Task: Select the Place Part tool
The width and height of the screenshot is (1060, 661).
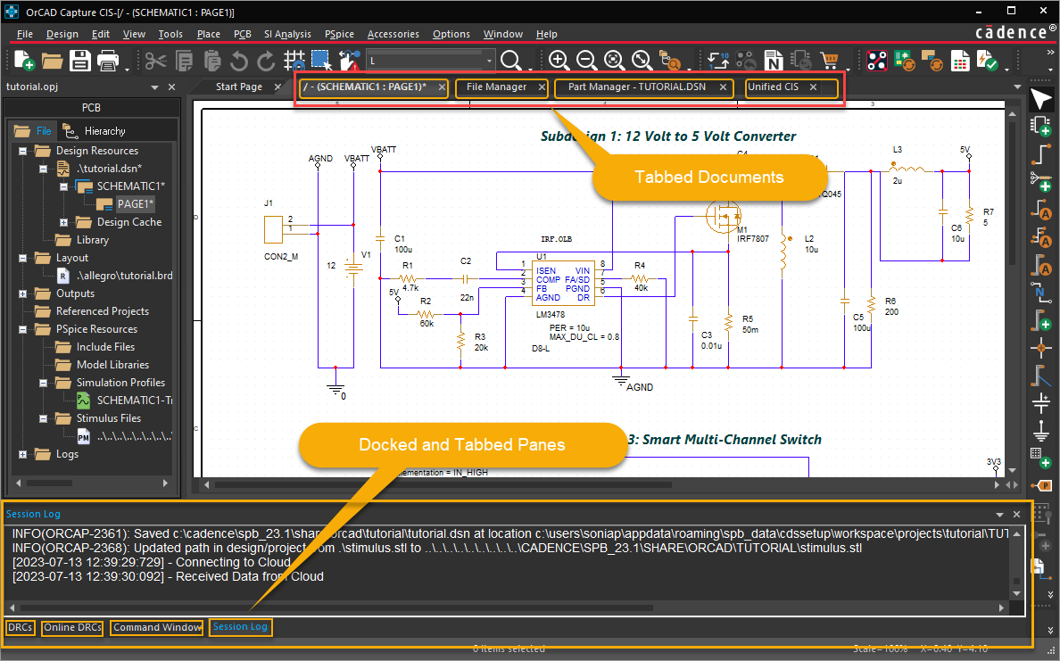Action: click(x=1040, y=126)
